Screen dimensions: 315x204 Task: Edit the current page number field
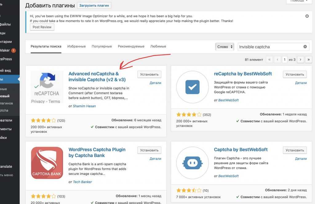(285, 59)
